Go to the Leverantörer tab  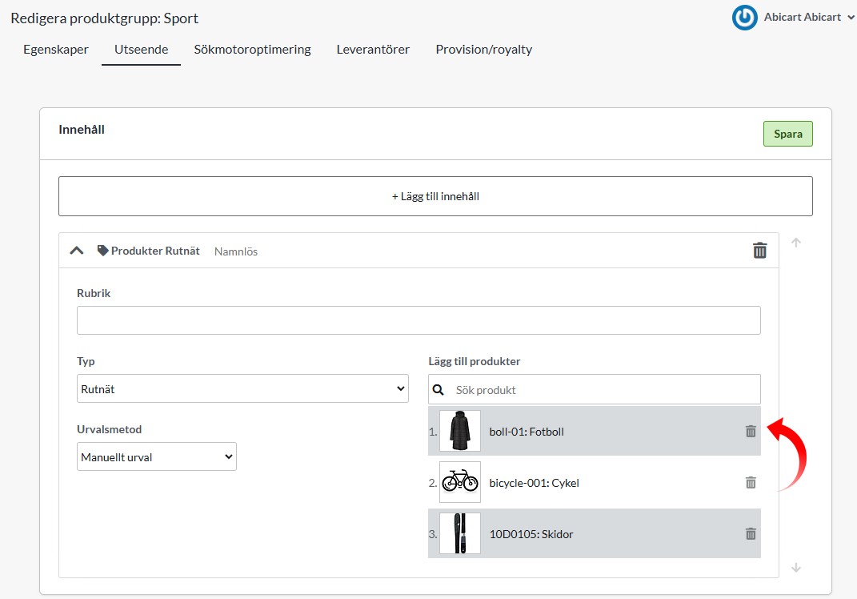click(x=373, y=50)
